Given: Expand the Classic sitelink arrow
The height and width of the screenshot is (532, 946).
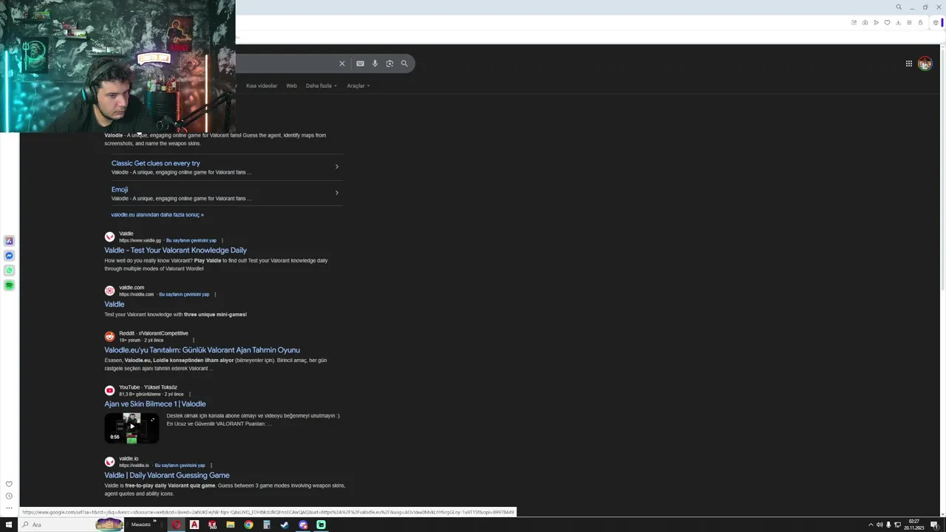Looking at the screenshot, I should pos(337,166).
